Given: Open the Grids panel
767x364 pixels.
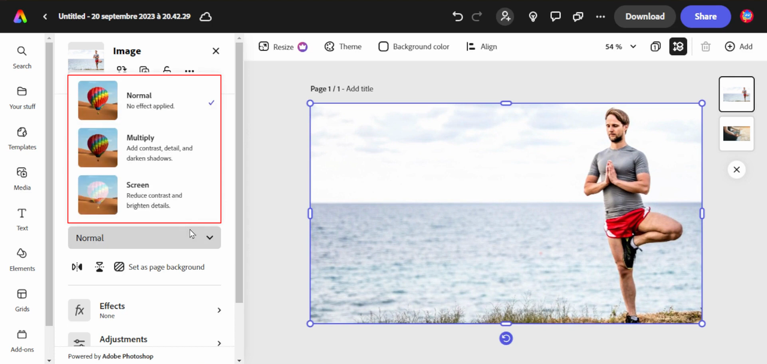Looking at the screenshot, I should (x=22, y=300).
